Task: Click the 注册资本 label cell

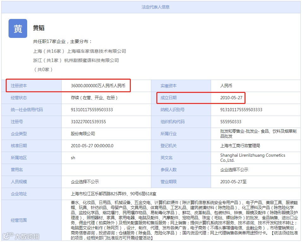Action: tap(31, 86)
